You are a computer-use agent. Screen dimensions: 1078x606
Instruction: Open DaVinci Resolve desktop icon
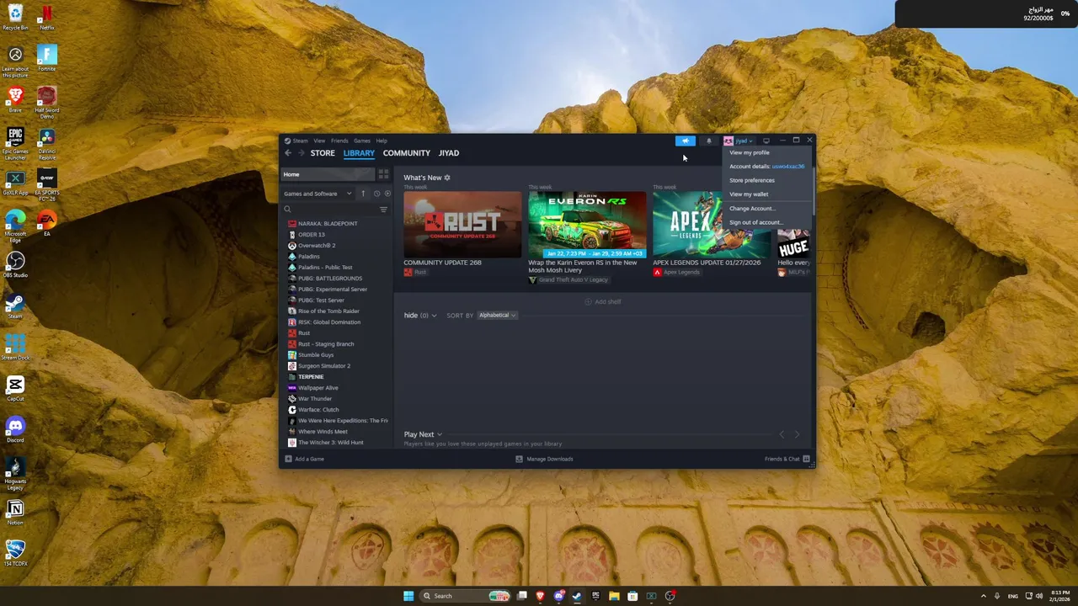click(x=47, y=144)
